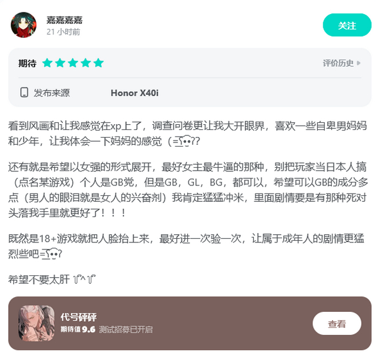The height and width of the screenshot is (356, 376).
Task: Click the 期待 rating label
Action: [28, 64]
